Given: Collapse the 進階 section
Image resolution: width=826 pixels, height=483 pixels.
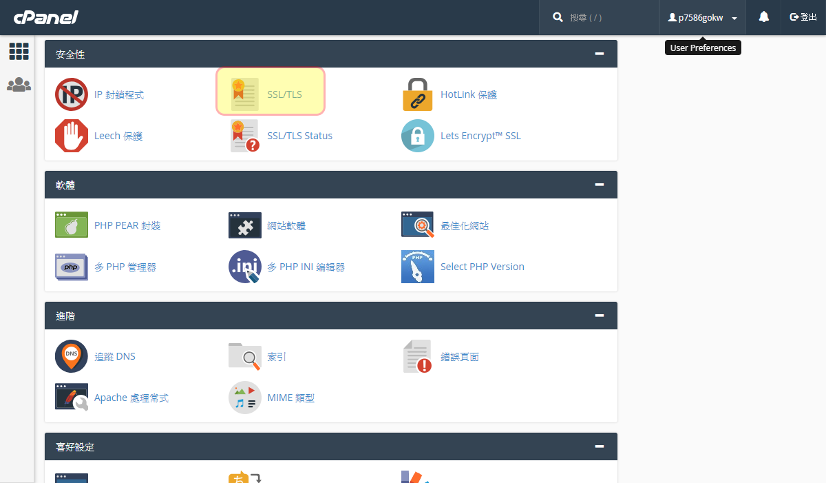Looking at the screenshot, I should pyautogui.click(x=600, y=316).
